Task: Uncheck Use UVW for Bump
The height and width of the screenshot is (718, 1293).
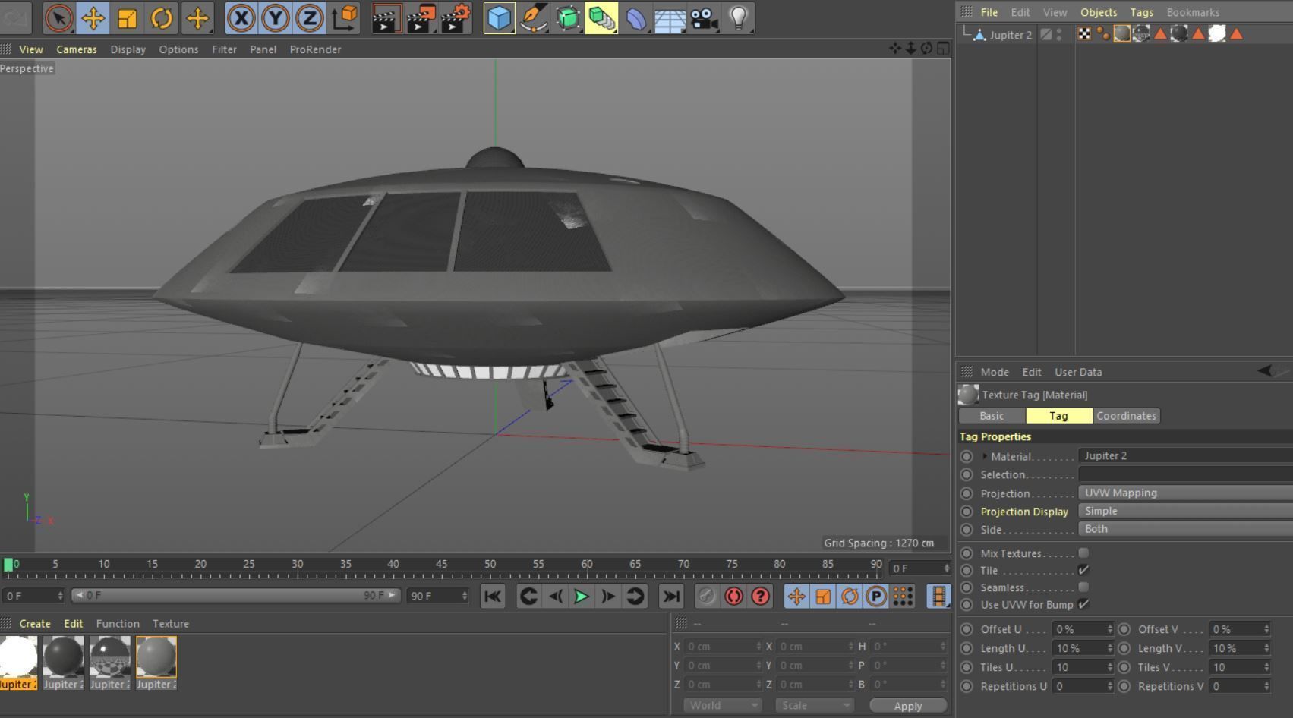Action: click(1083, 605)
